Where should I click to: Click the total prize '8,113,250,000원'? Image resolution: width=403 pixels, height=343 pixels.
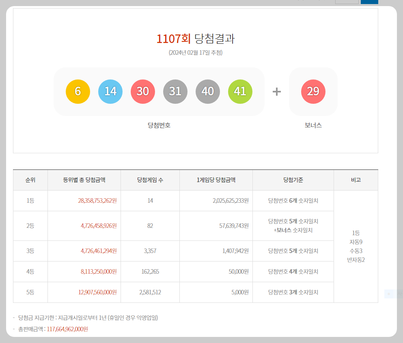(99, 272)
